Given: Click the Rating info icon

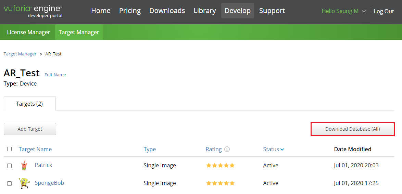Looking at the screenshot, I should [227, 149].
